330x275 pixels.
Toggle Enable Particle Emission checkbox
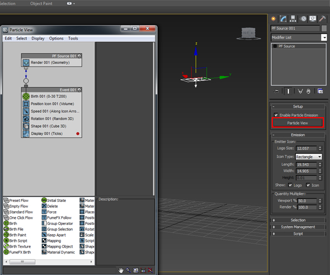point(276,115)
